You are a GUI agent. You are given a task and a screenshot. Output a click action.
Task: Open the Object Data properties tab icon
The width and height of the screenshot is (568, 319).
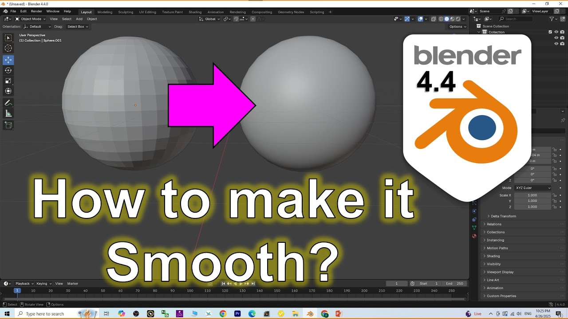474,228
